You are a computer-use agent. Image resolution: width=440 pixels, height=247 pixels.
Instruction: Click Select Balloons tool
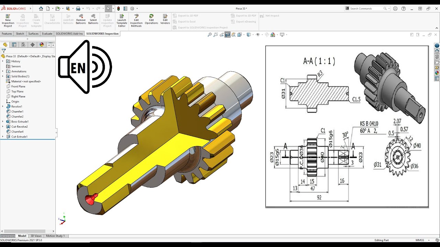pyautogui.click(x=93, y=19)
